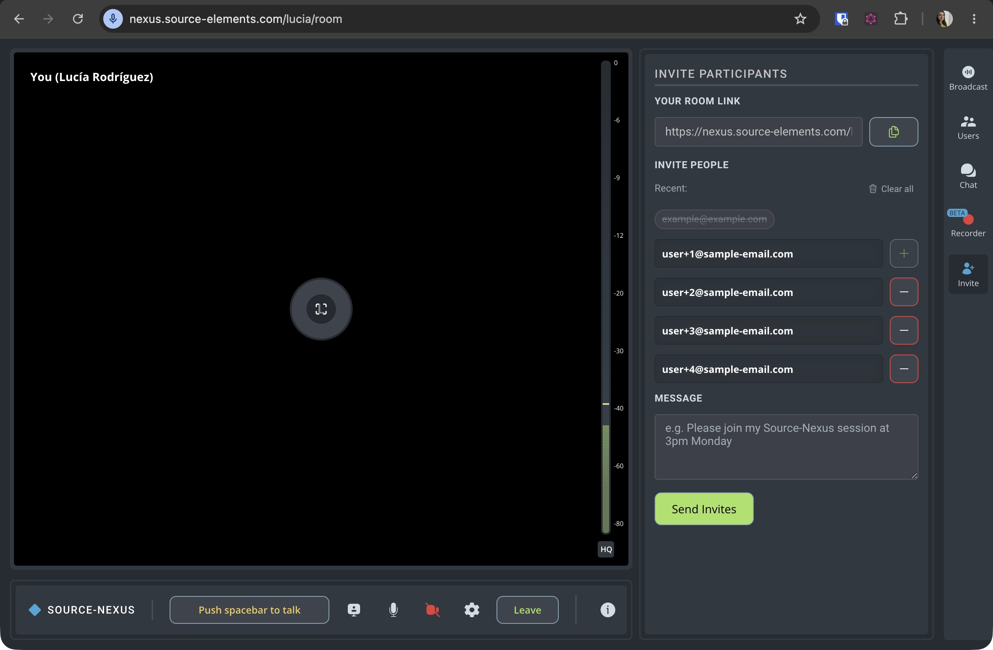Toggle the HQ audio badge
The width and height of the screenshot is (993, 650).
point(605,549)
